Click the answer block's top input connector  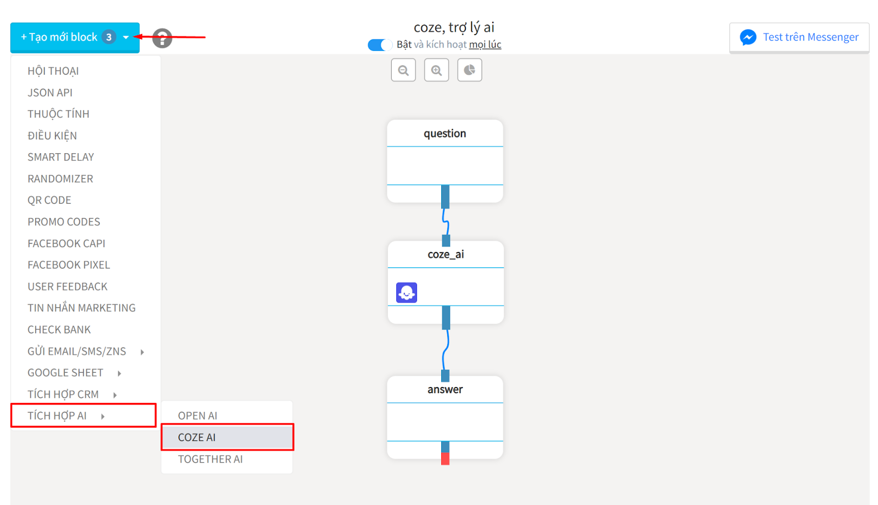(445, 375)
